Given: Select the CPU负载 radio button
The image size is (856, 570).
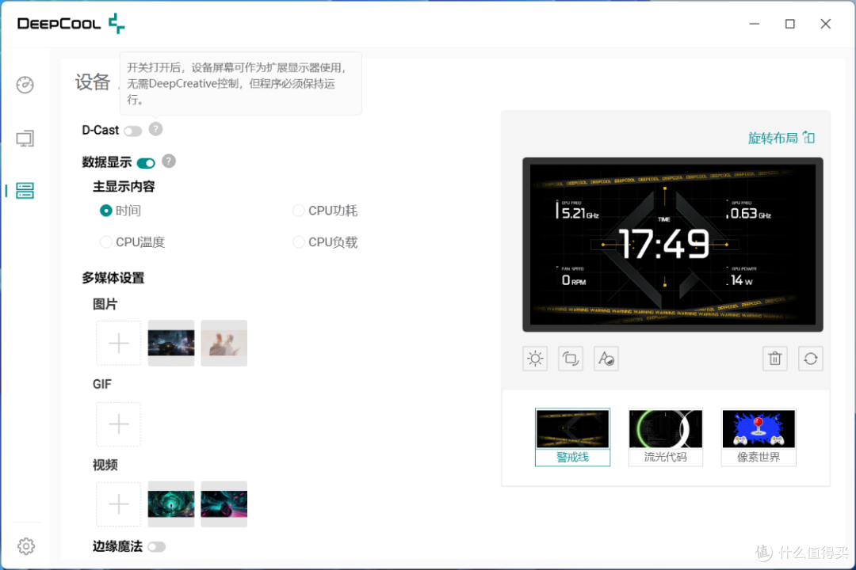Looking at the screenshot, I should (x=298, y=242).
